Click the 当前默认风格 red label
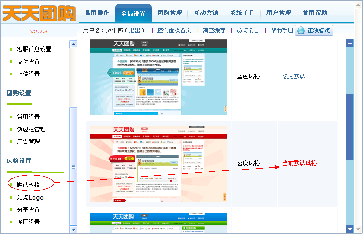The image size is (363, 234). [299, 163]
